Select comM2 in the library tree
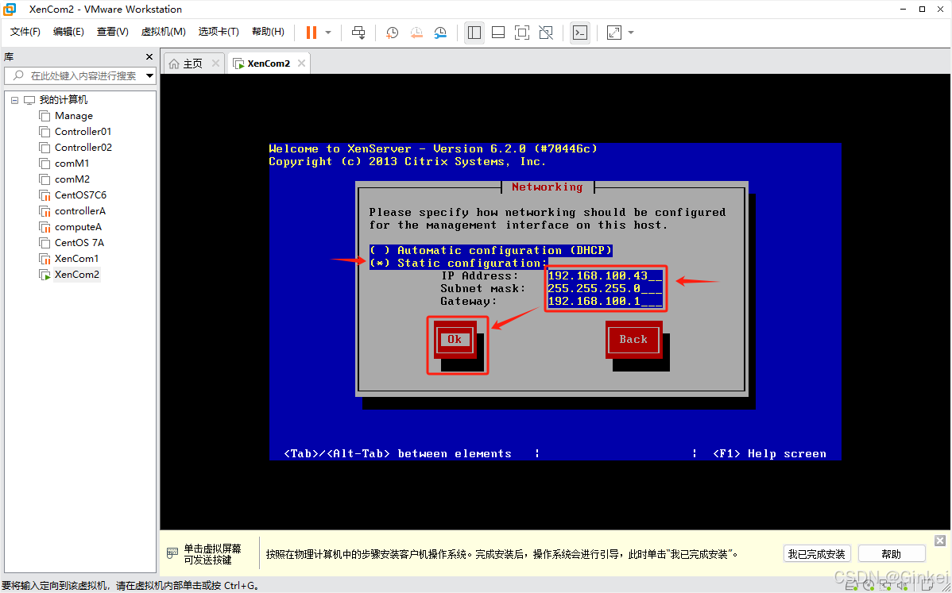This screenshot has width=952, height=593. tap(72, 179)
